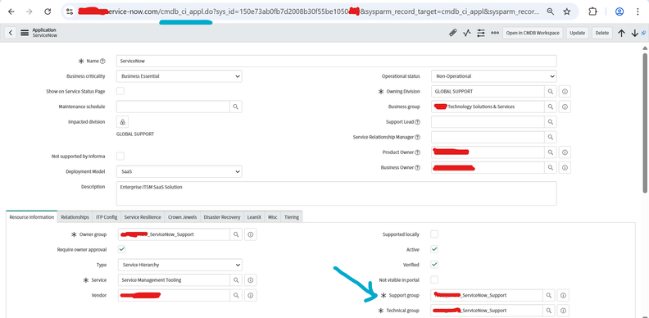The height and width of the screenshot is (318, 649).
Task: Bookmark this page with the star
Action: coord(566,11)
